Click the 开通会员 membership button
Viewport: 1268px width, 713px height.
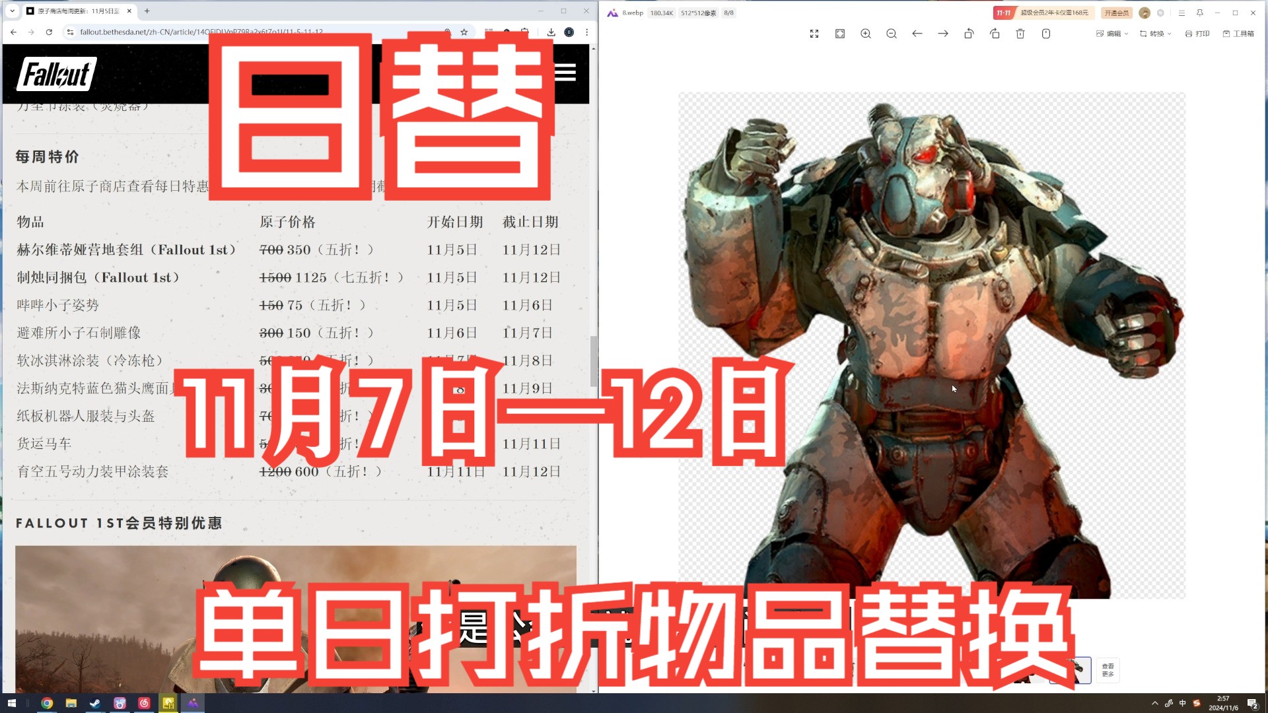click(x=1117, y=13)
